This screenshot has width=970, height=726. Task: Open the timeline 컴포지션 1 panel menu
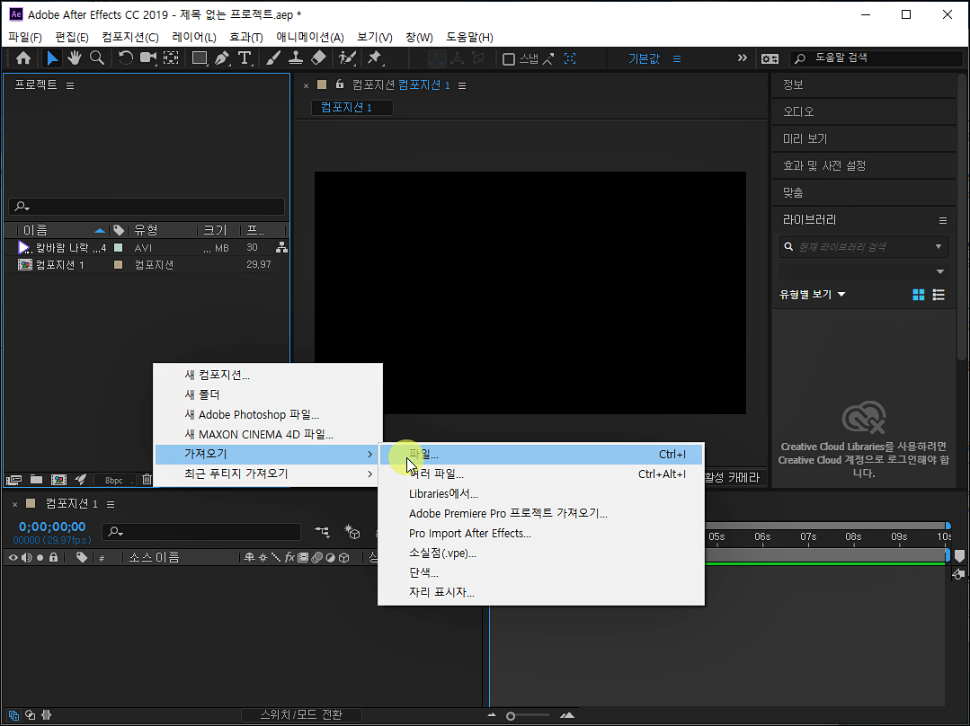(111, 504)
